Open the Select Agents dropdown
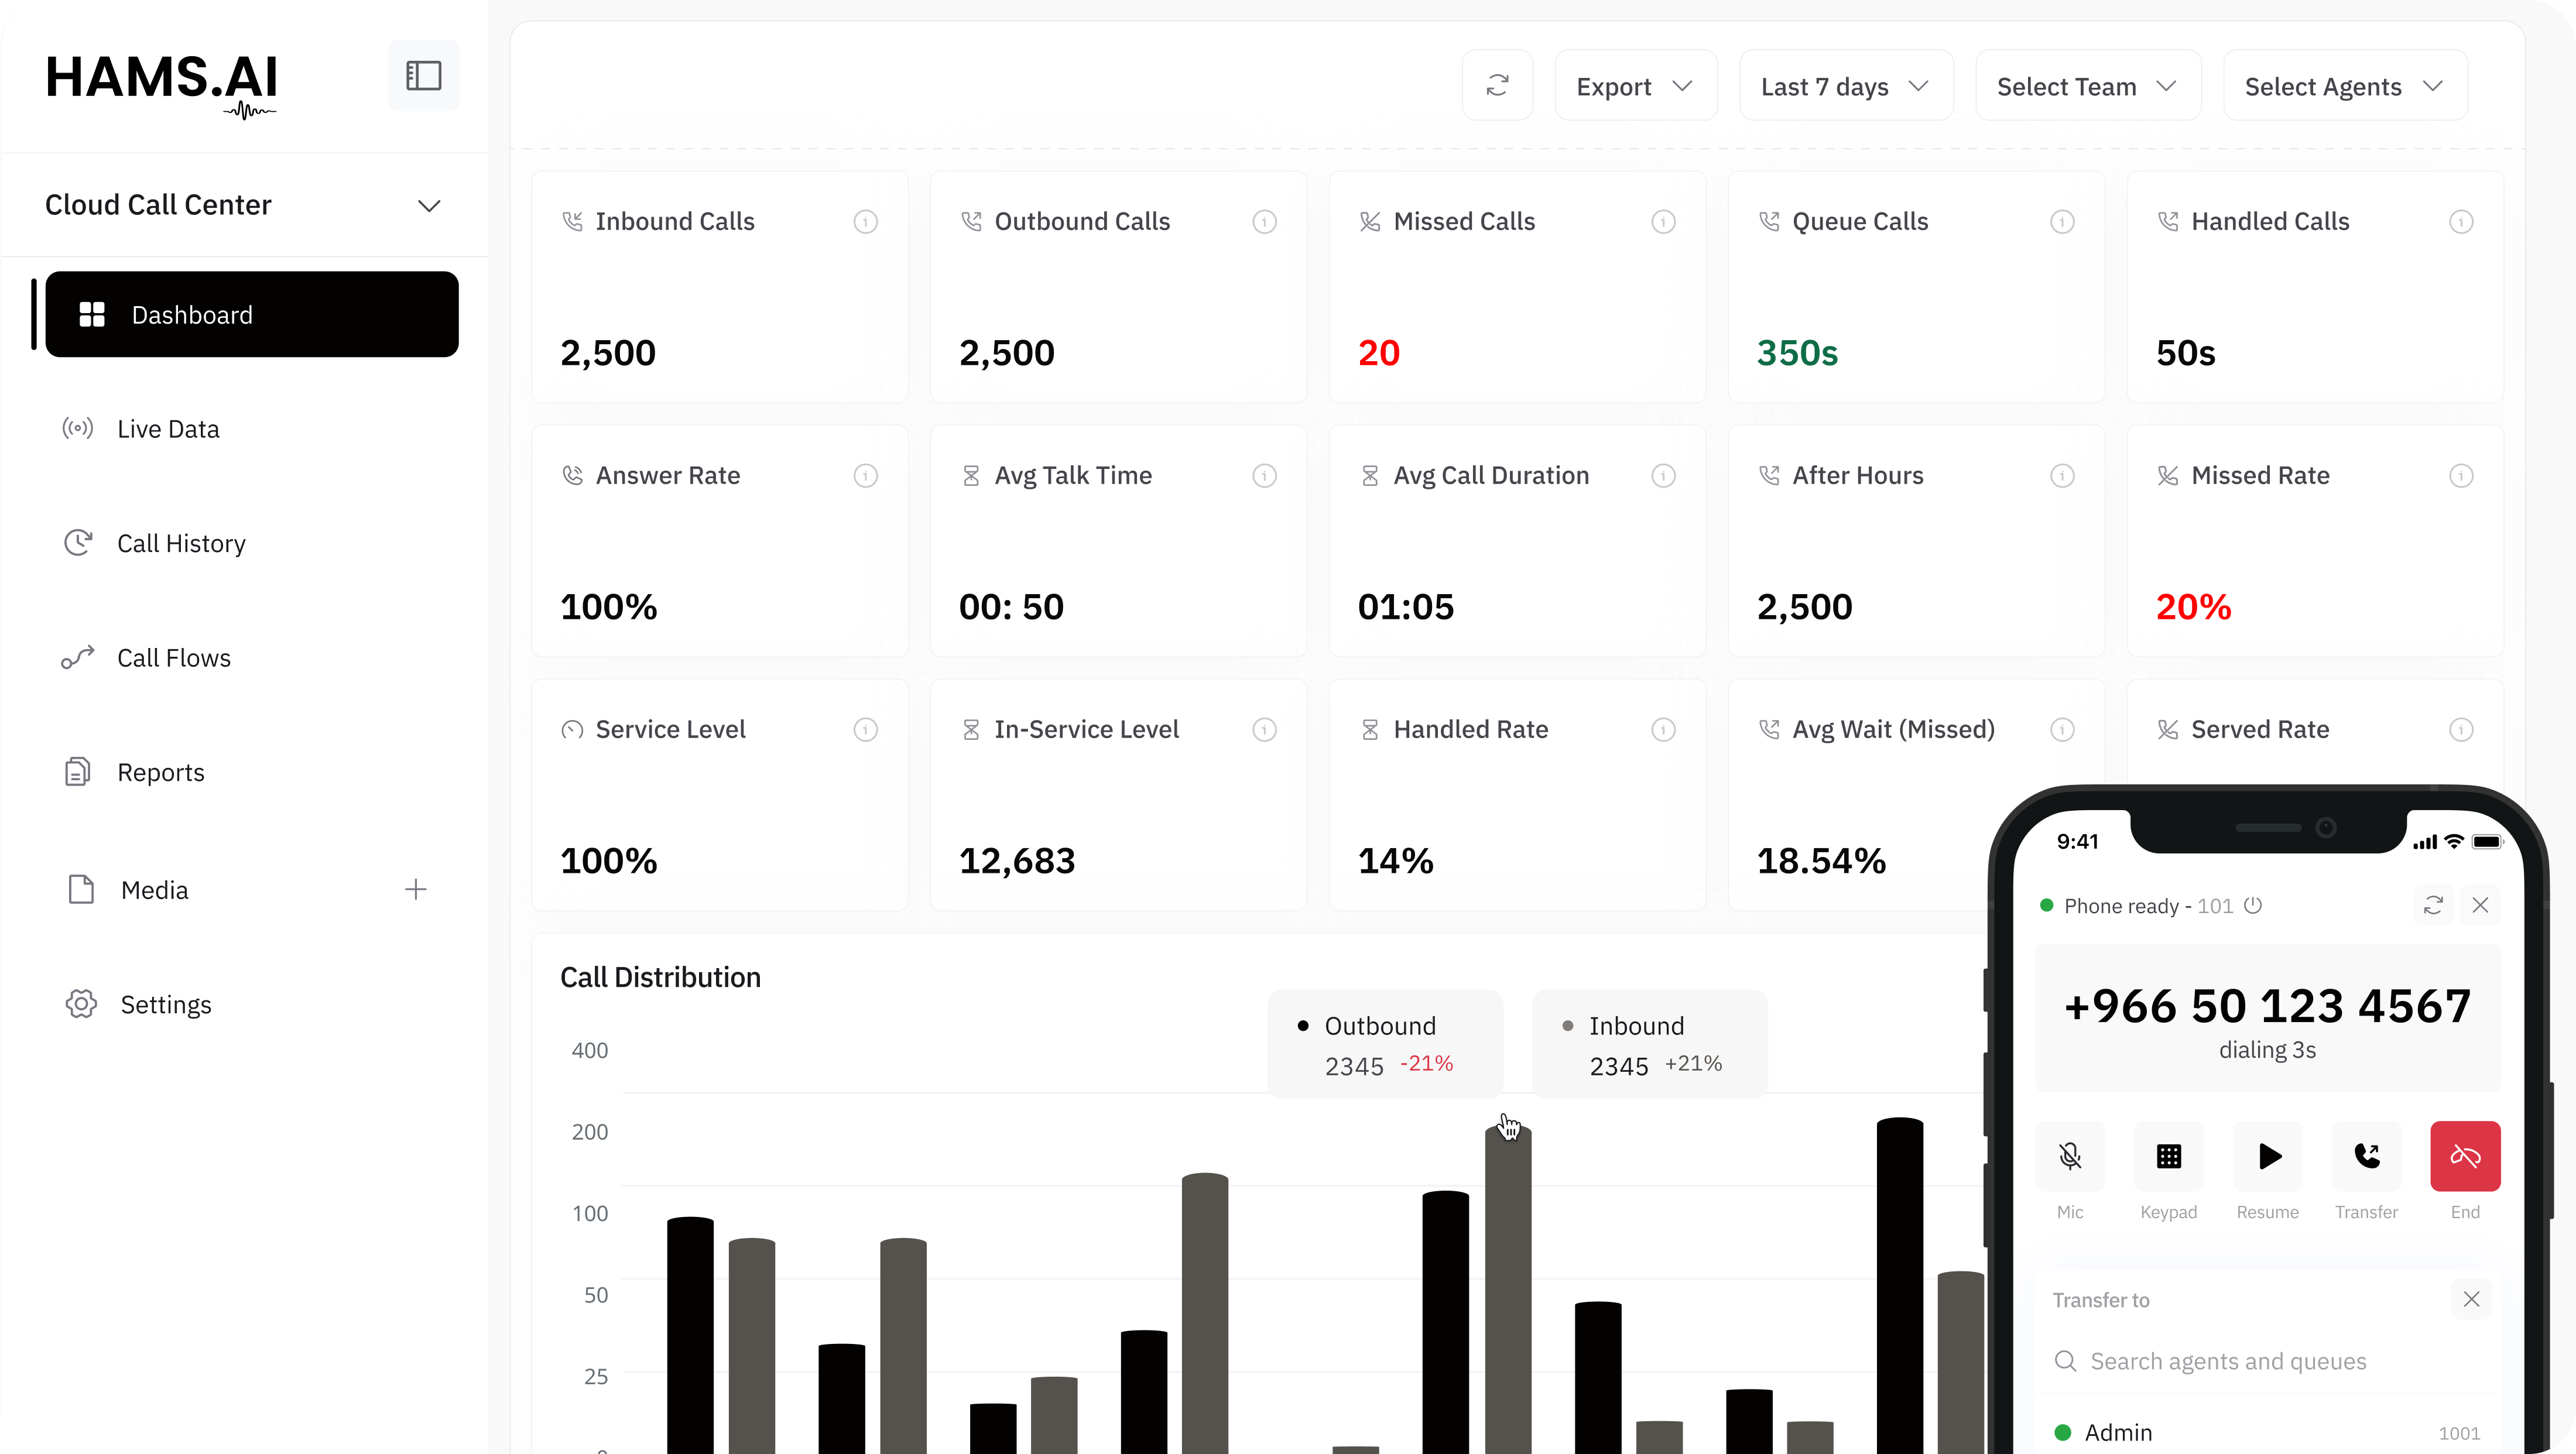This screenshot has width=2576, height=1454. click(x=2345, y=86)
